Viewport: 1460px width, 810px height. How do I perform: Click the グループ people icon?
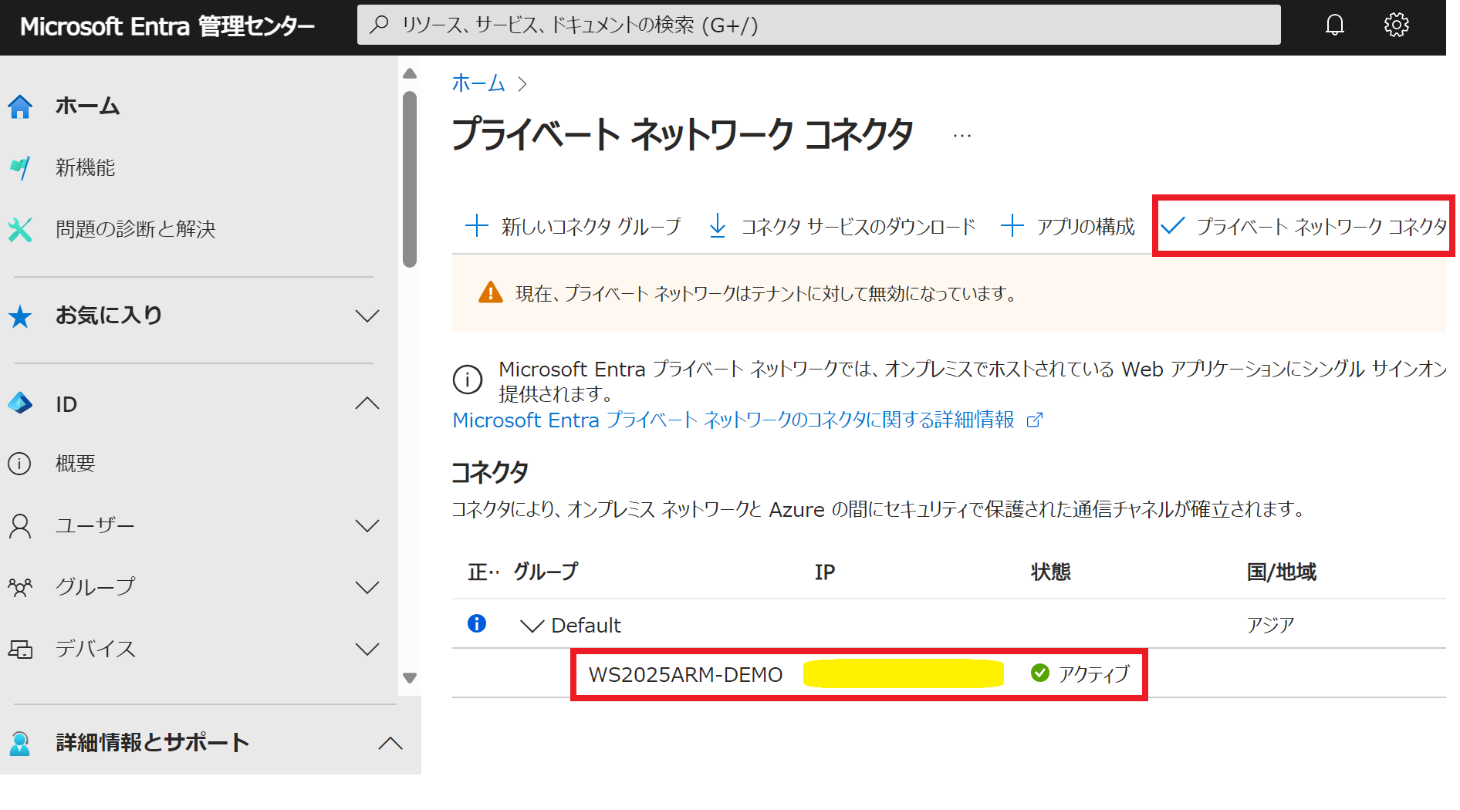(20, 587)
